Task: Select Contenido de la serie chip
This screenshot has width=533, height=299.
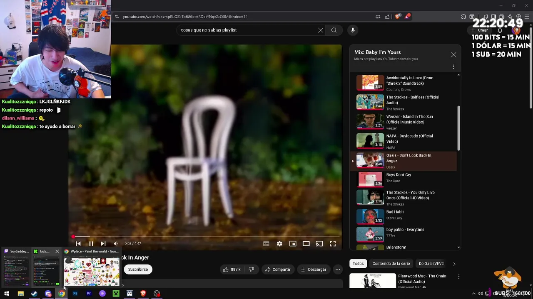Action: (391, 264)
